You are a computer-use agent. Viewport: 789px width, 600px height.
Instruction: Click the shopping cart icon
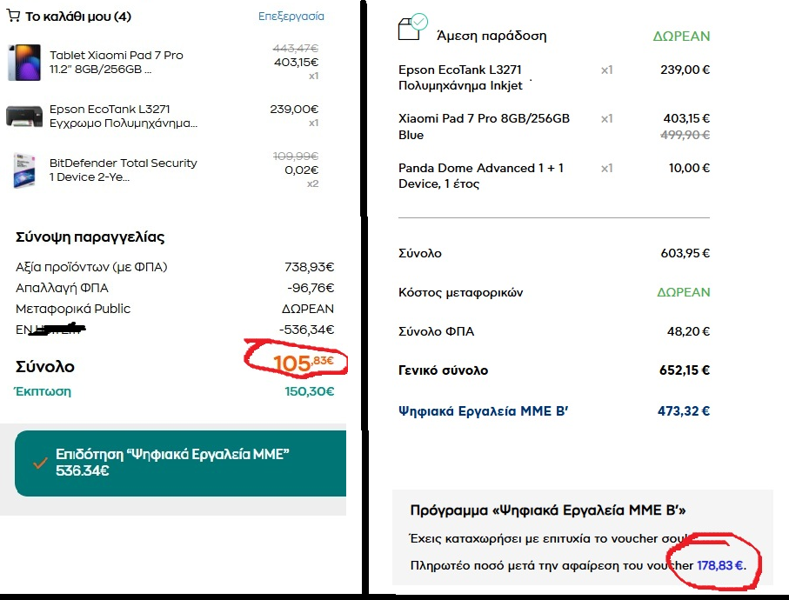(13, 16)
